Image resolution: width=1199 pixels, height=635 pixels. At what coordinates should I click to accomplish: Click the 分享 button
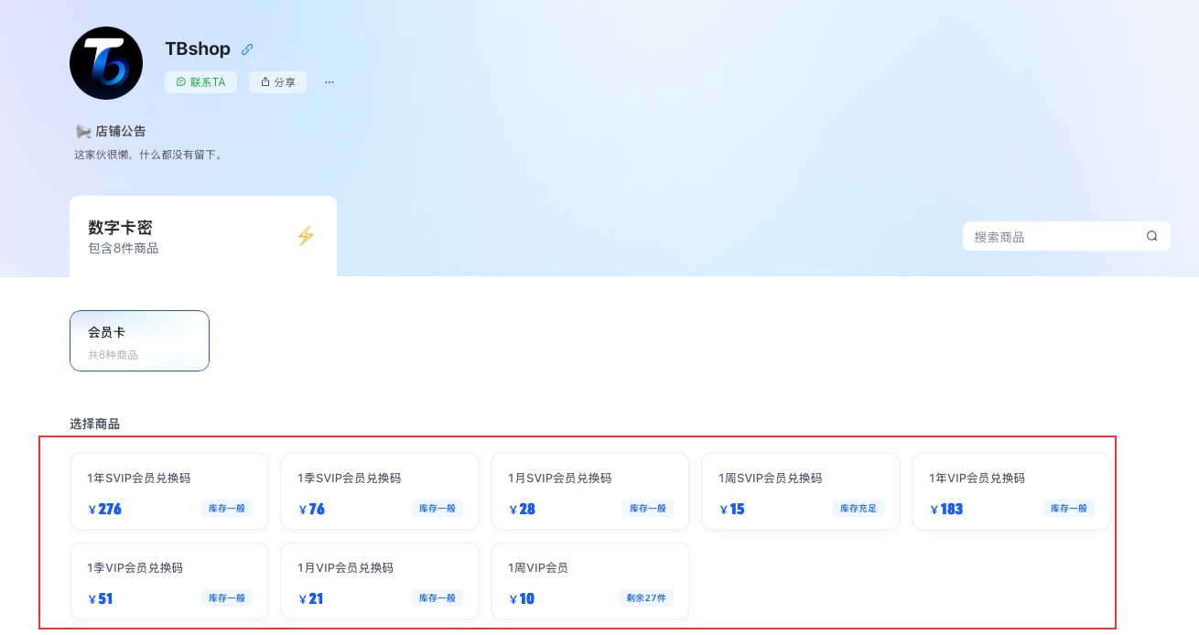pos(277,81)
